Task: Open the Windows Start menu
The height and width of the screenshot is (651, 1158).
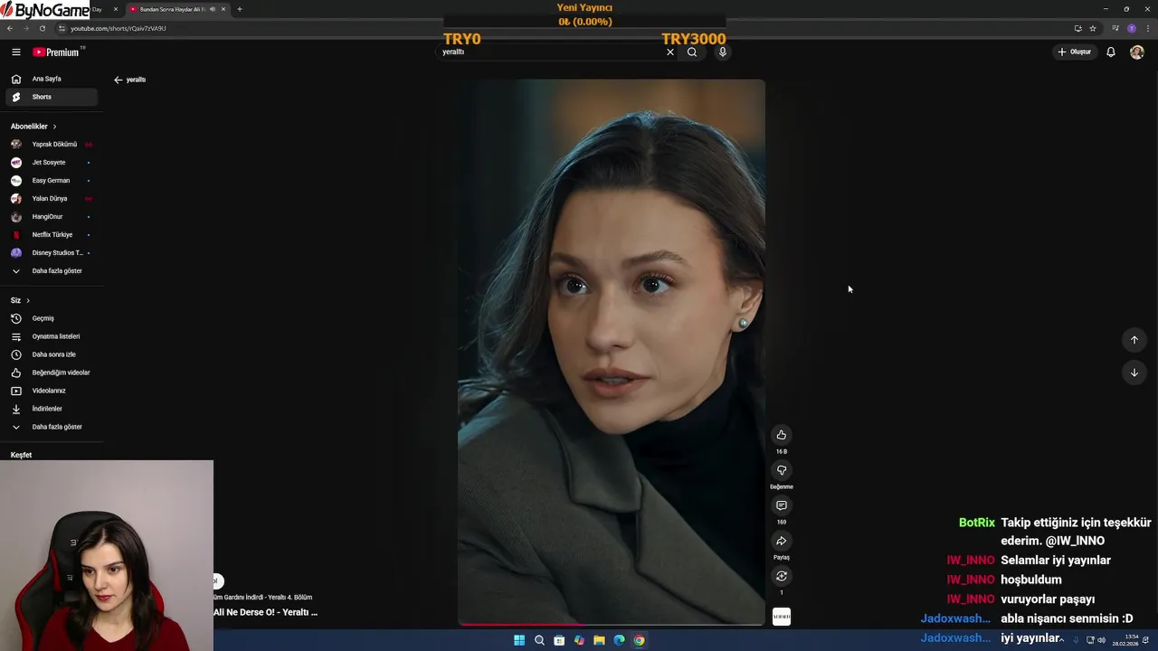Action: coord(519,640)
